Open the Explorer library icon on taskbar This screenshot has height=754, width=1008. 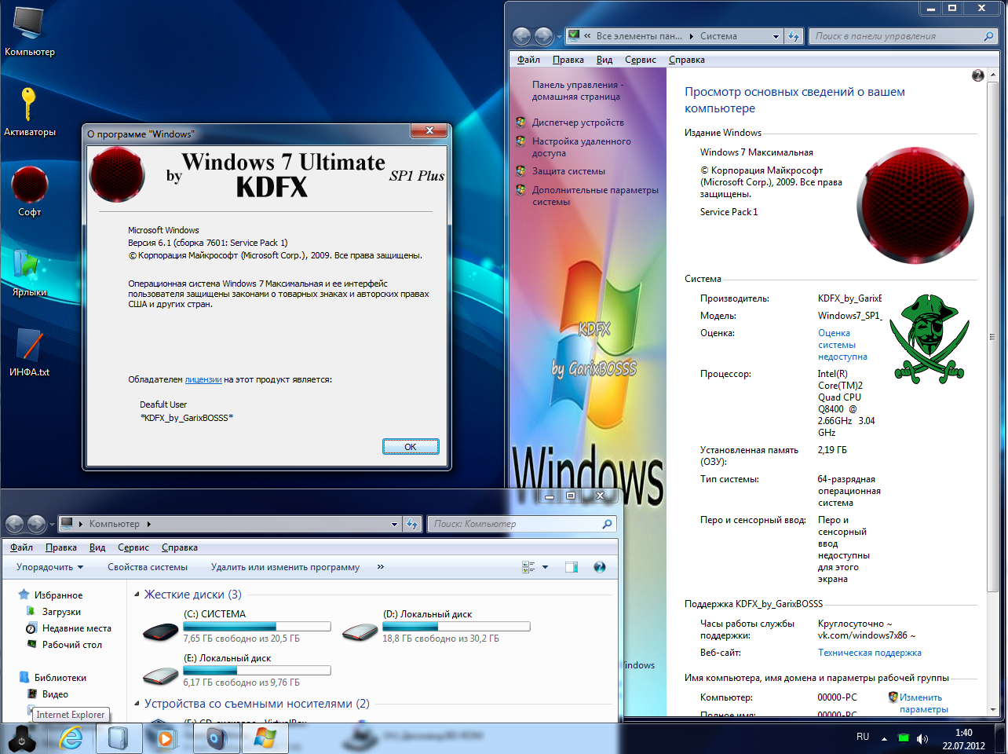click(119, 738)
